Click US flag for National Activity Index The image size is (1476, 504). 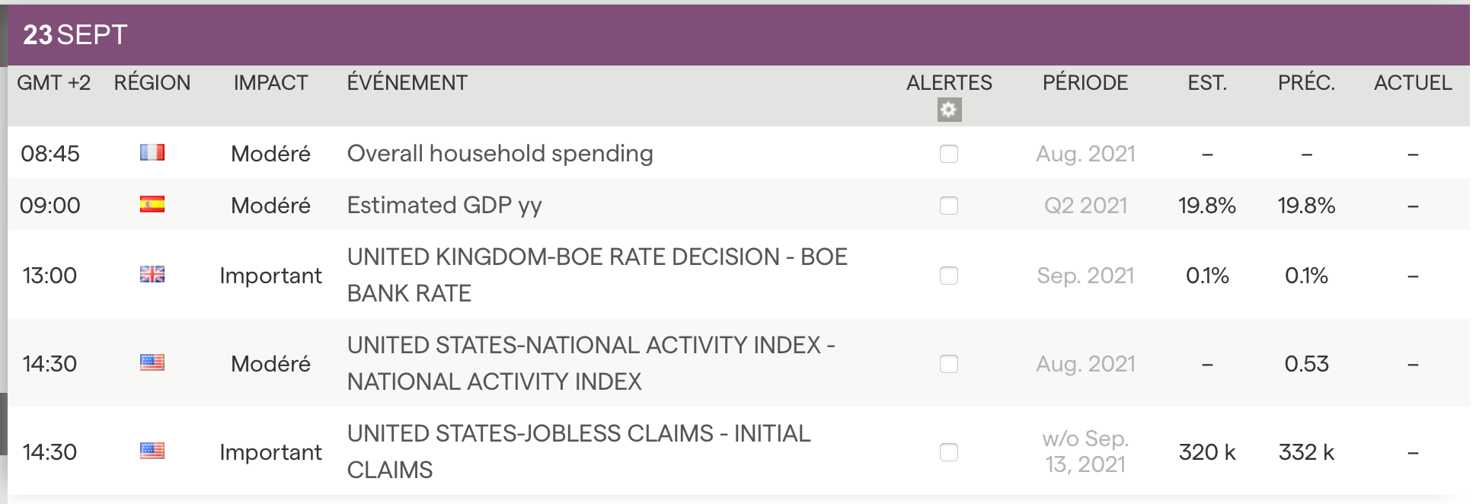[x=152, y=363]
